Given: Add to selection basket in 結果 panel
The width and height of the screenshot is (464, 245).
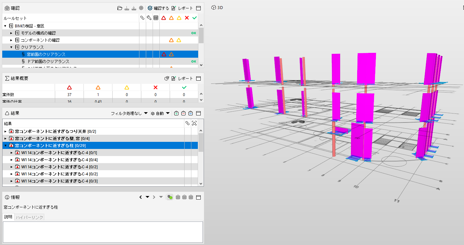Looking at the screenshot, I should [176, 113].
